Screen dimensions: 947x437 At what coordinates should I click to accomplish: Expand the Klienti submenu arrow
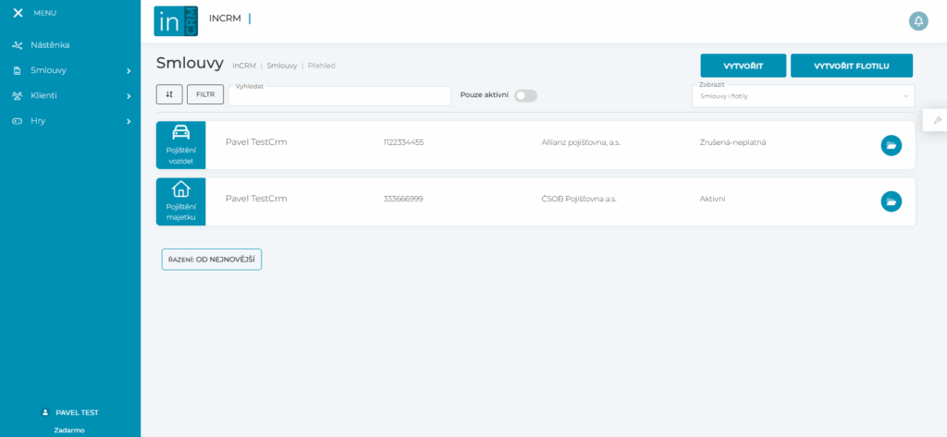(129, 95)
